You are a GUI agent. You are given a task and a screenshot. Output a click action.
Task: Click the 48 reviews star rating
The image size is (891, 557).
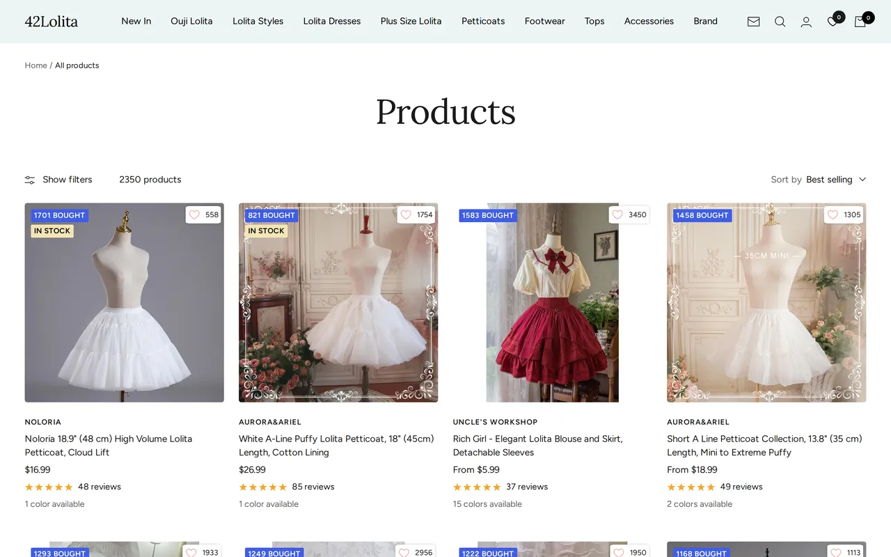tap(73, 487)
